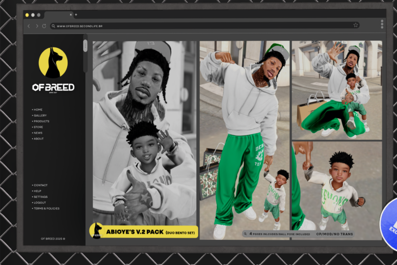Viewport: 397px width, 265px height.
Task: Open the Gallery menu item
Action: point(39,116)
